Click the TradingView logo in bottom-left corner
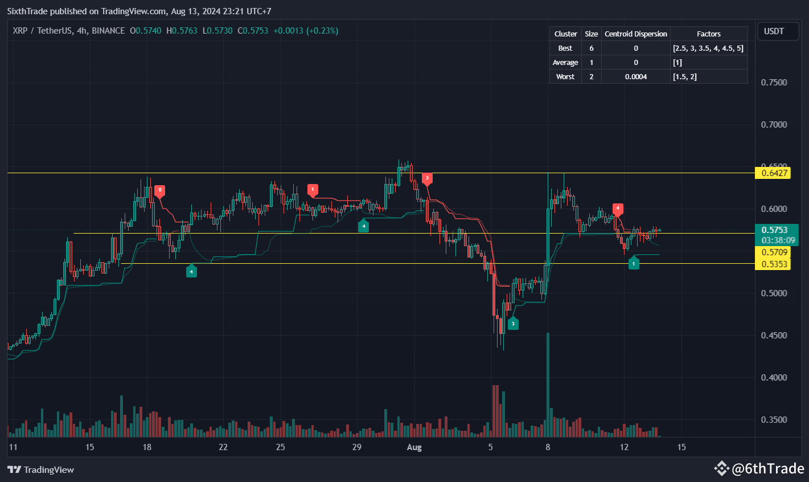This screenshot has height=482, width=809. tap(40, 469)
